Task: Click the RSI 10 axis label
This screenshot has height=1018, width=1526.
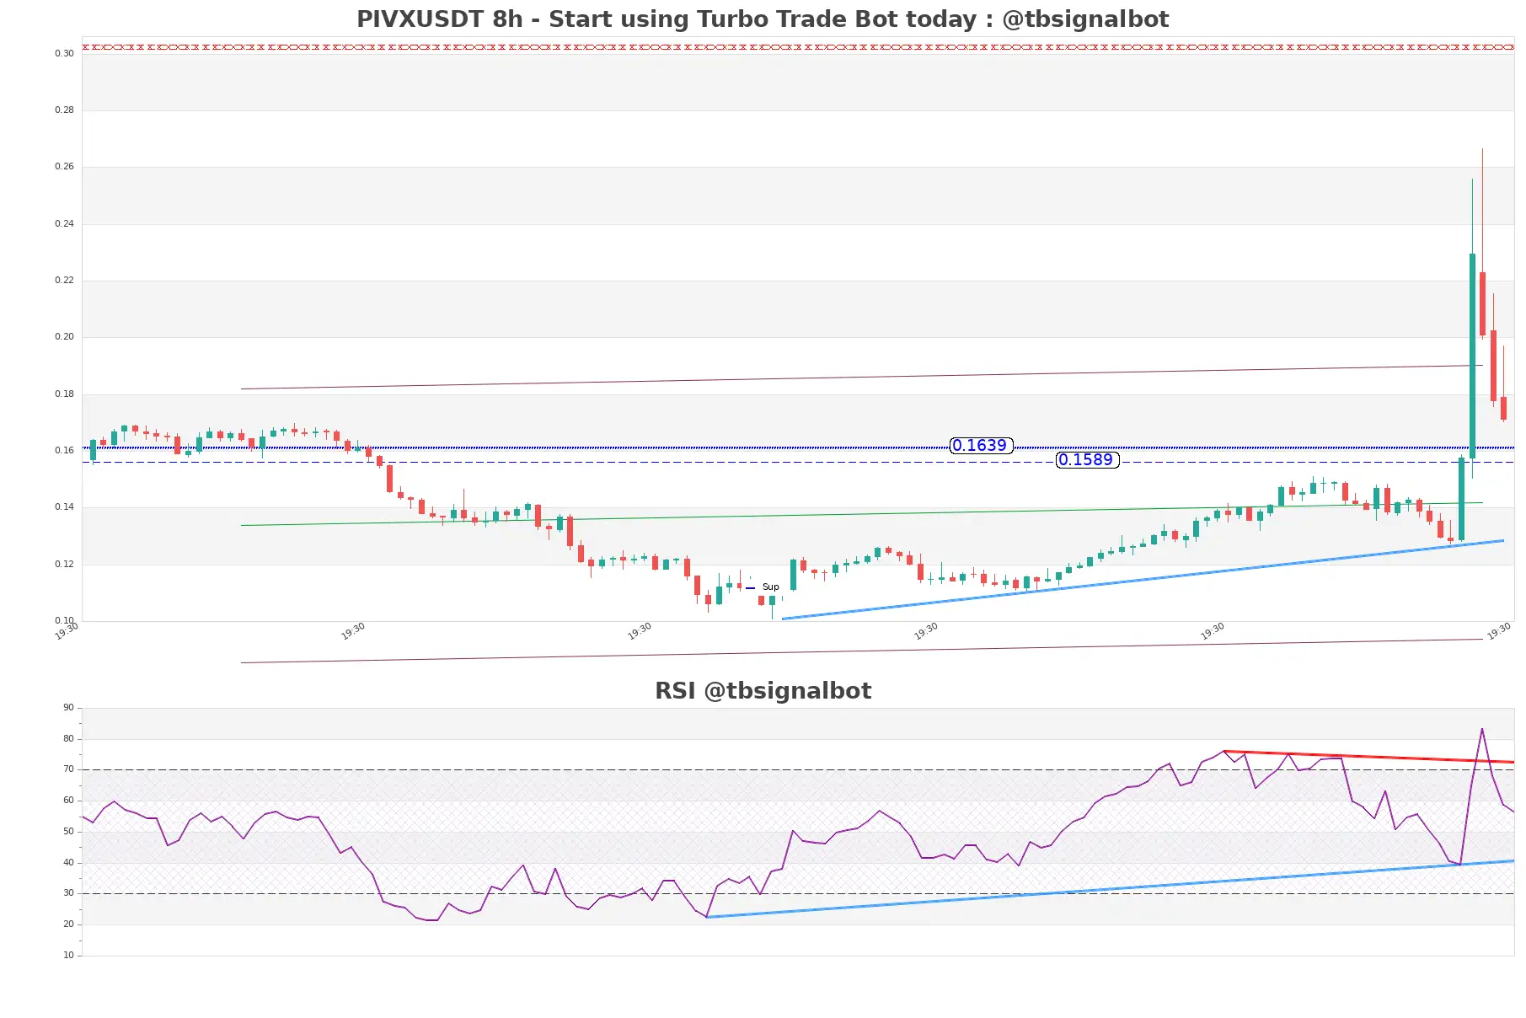Action: 68,955
